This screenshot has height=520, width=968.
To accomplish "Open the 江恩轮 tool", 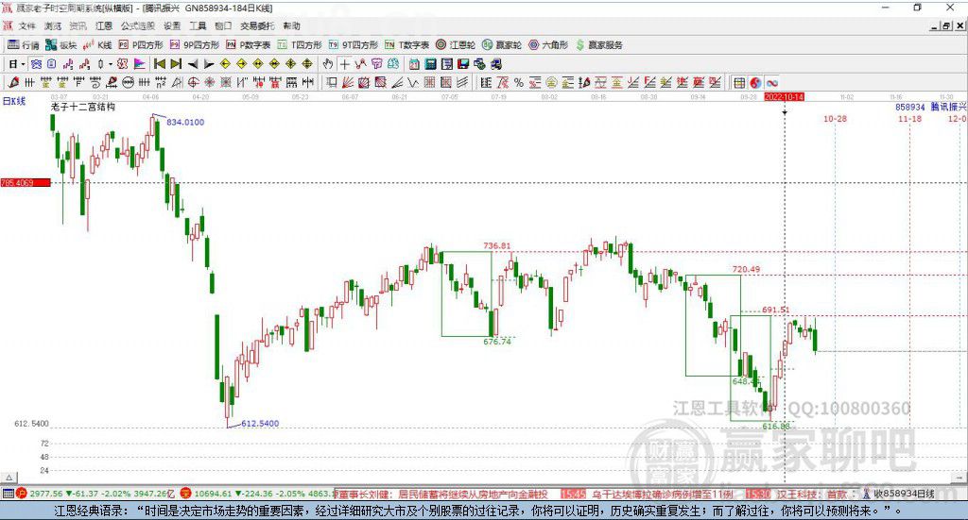I will 456,45.
